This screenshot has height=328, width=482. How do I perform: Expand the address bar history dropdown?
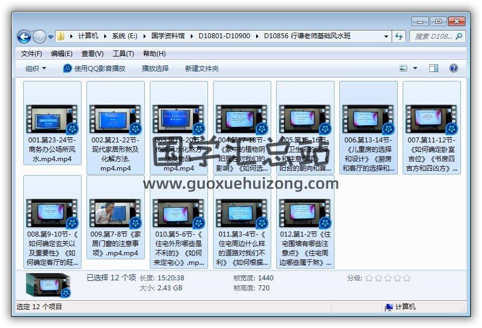tap(387, 37)
